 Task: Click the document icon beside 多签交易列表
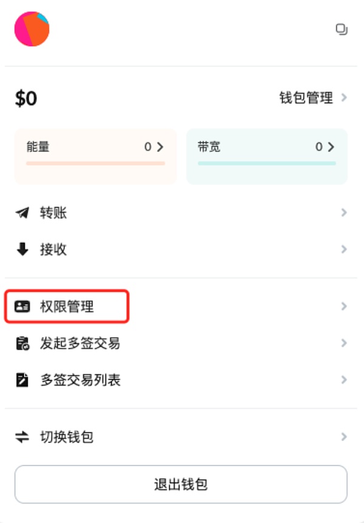tap(23, 380)
